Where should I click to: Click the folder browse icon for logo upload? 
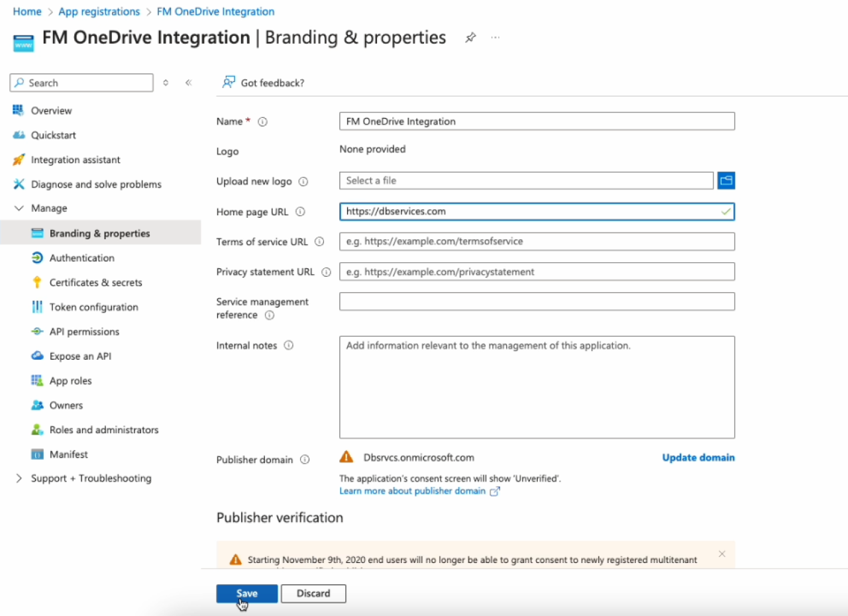726,180
